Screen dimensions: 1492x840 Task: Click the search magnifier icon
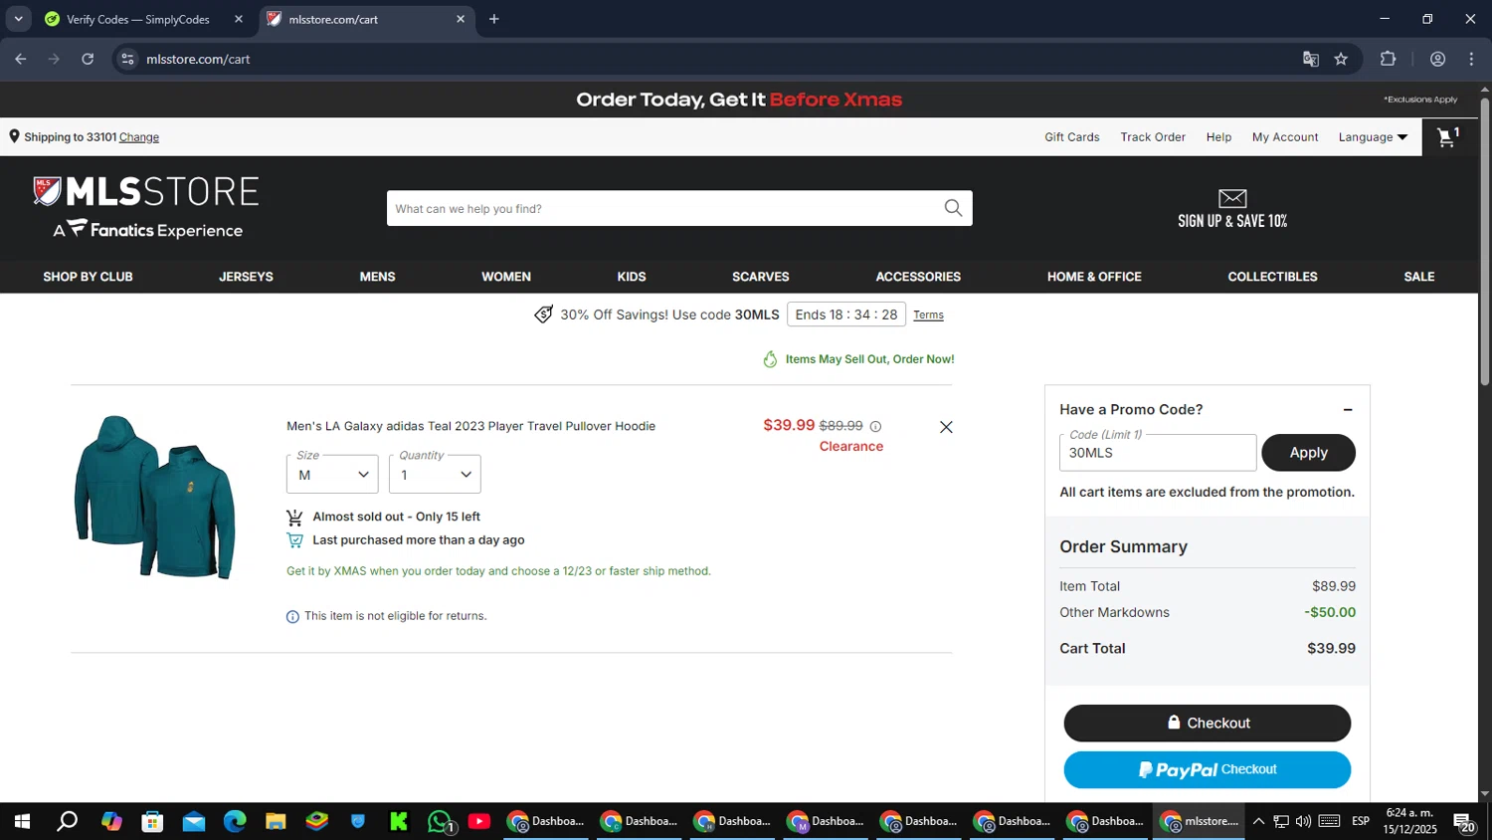953,208
